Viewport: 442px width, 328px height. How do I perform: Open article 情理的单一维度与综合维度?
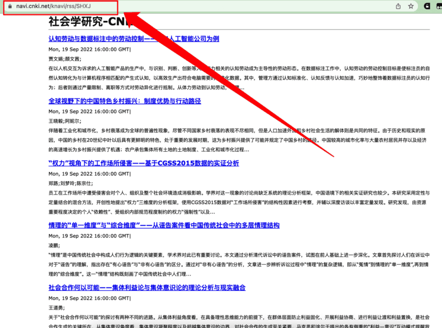click(x=164, y=225)
